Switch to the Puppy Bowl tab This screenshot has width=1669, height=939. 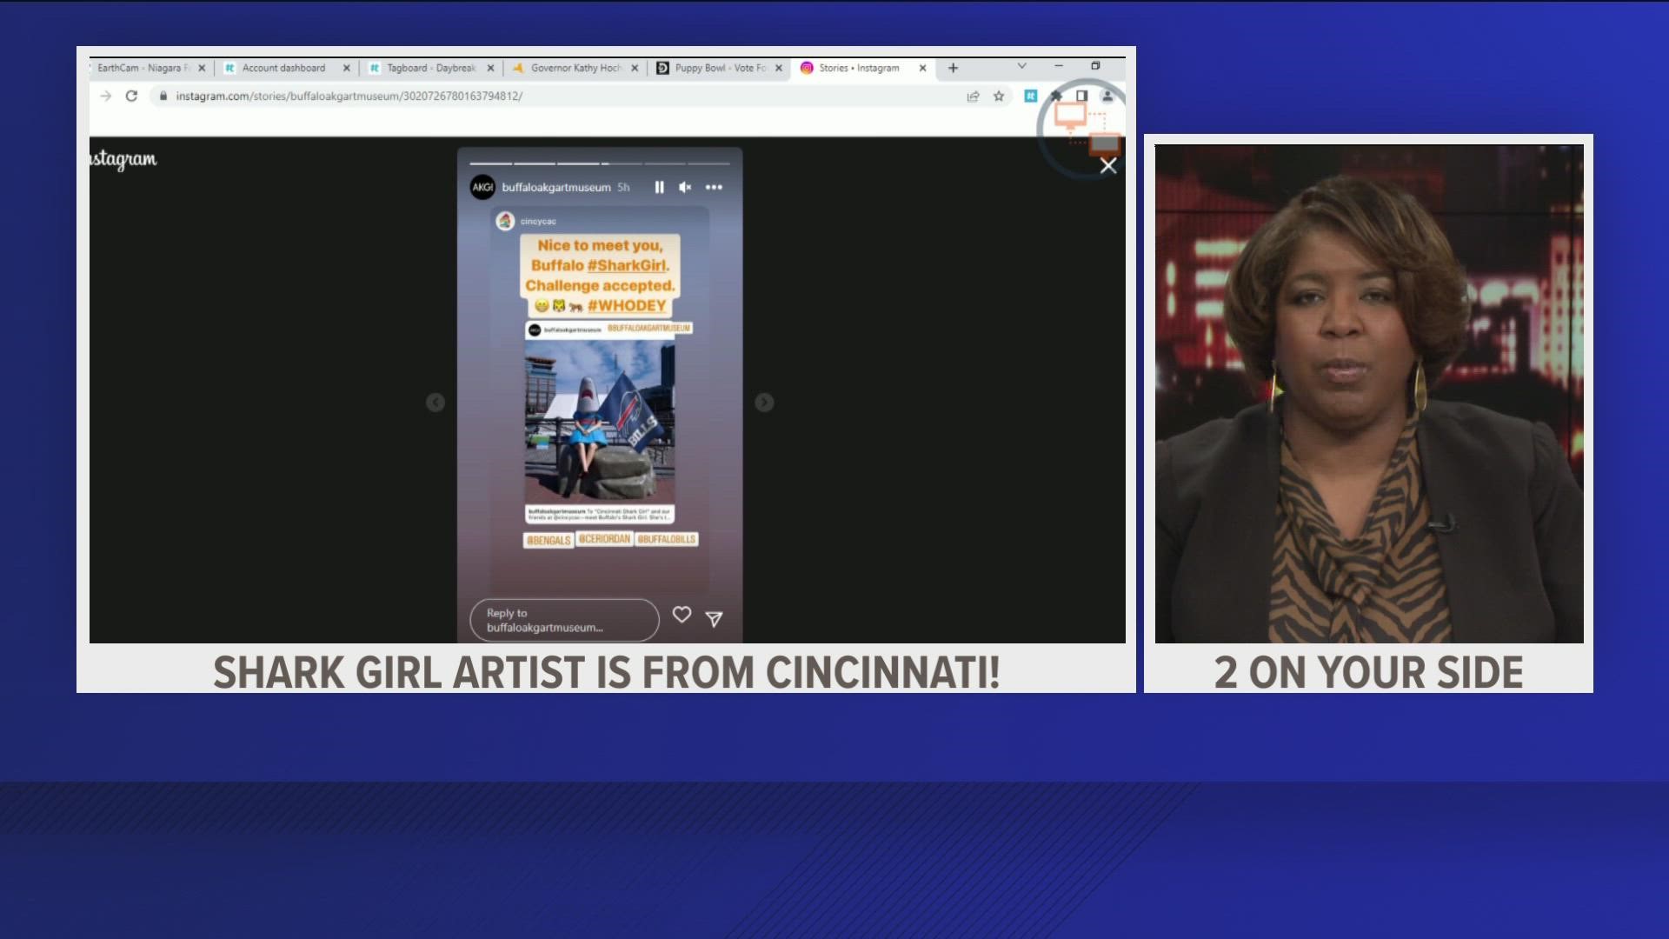(x=718, y=68)
